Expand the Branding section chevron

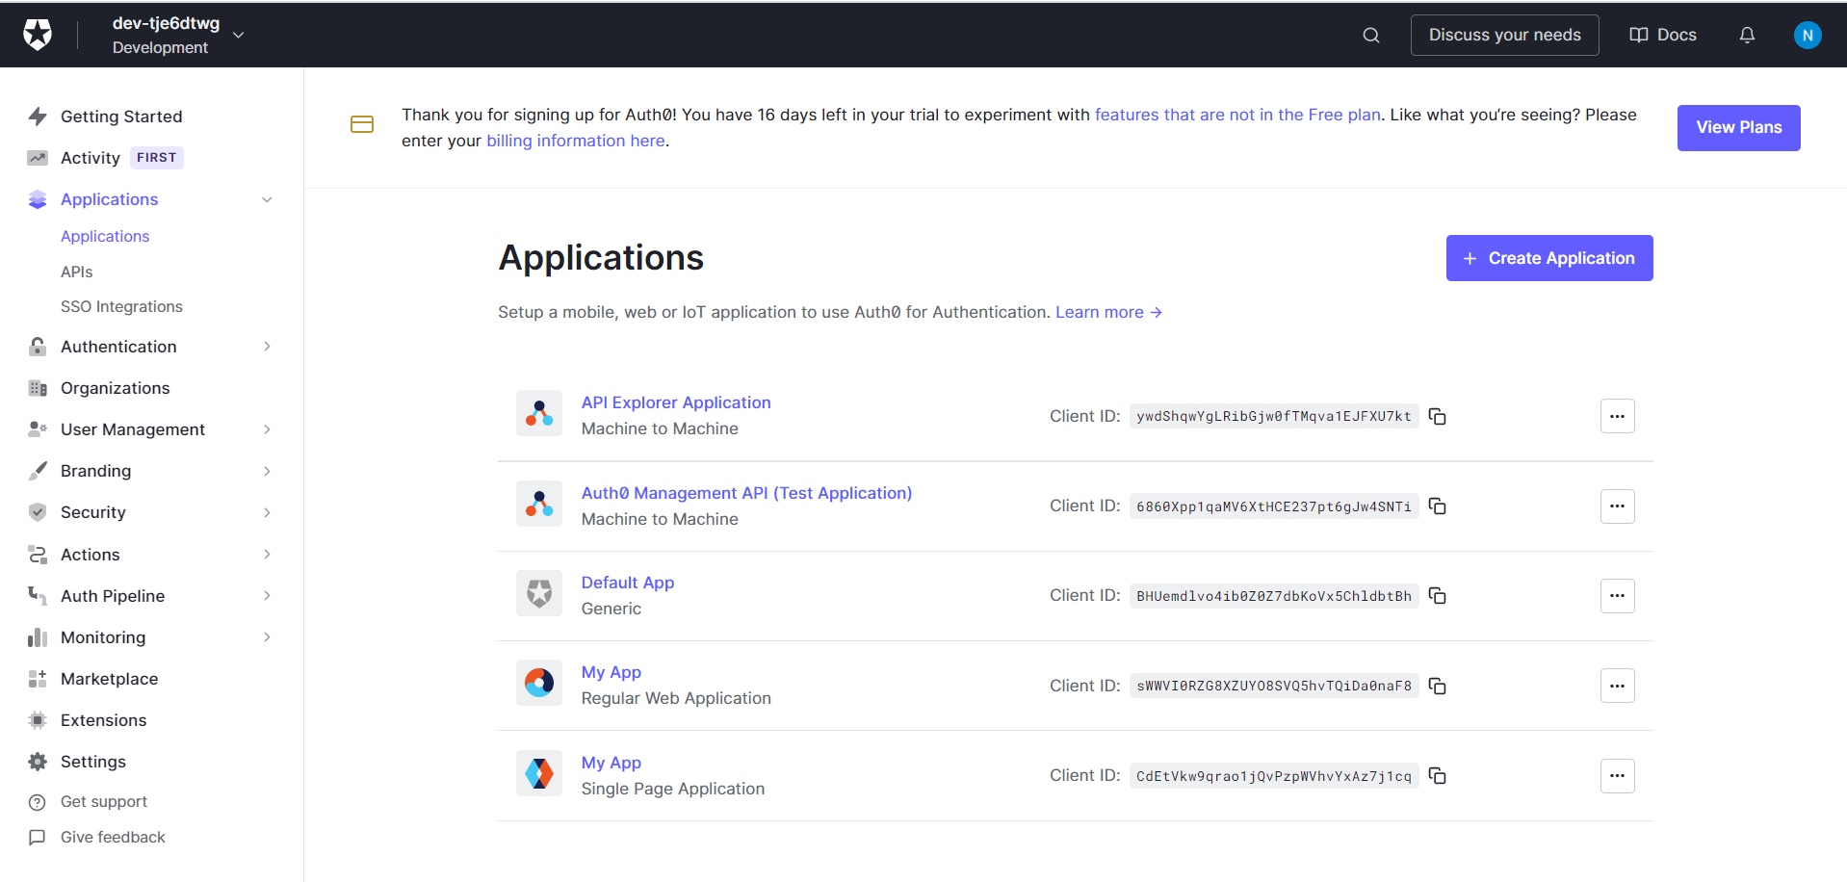pos(267,471)
